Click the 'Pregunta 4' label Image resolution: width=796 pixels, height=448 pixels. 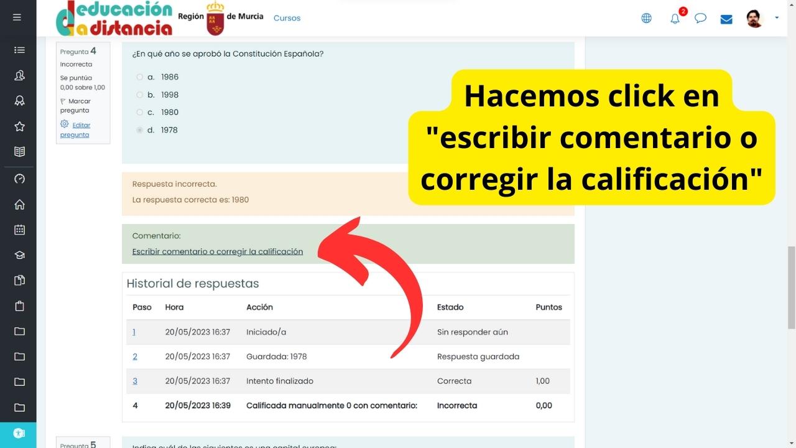[78, 52]
